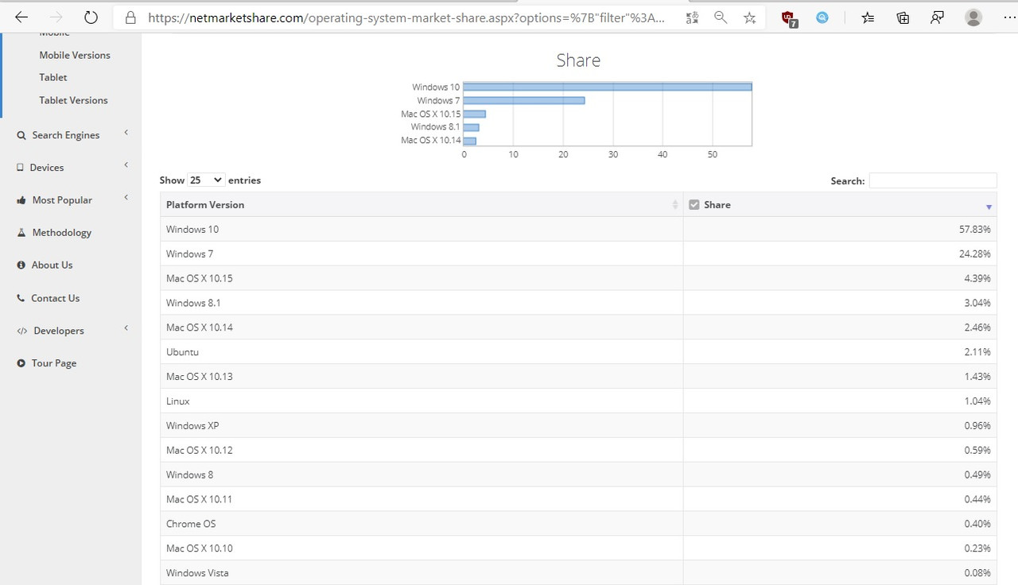1018x585 pixels.
Task: Select the Mac OS X 10.13 row
Action: point(578,377)
